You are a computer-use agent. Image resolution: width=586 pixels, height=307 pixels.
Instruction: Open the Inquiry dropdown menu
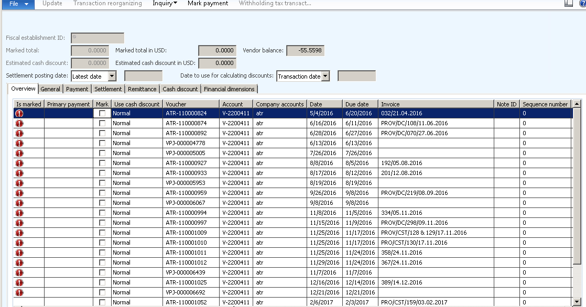[x=164, y=3]
